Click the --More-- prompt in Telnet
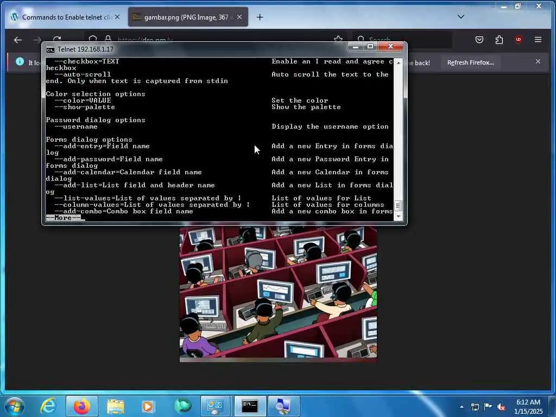This screenshot has width=556, height=417. pyautogui.click(x=63, y=218)
